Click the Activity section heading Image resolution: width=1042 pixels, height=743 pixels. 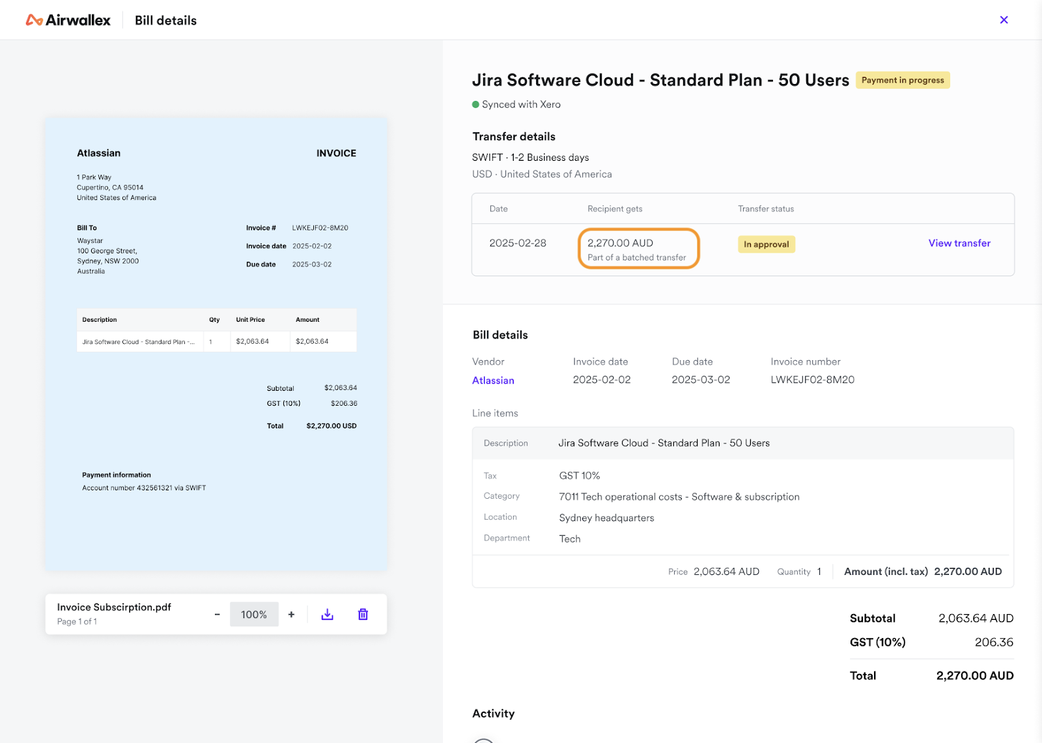pos(493,714)
